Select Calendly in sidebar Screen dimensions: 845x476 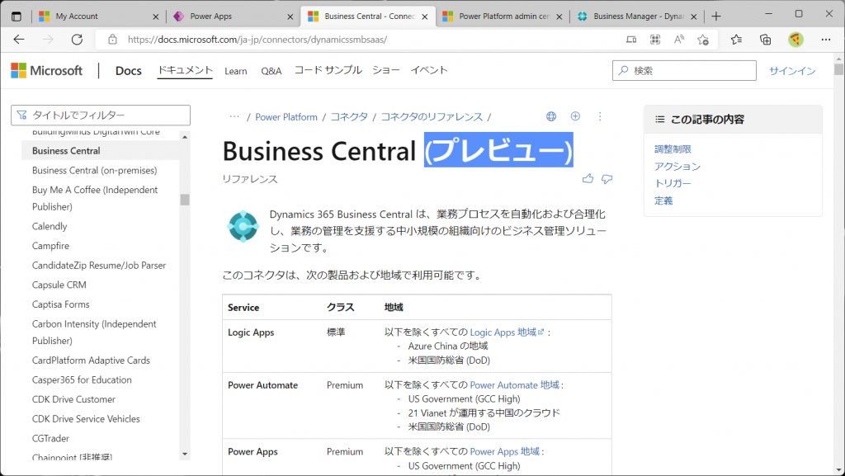click(x=50, y=226)
